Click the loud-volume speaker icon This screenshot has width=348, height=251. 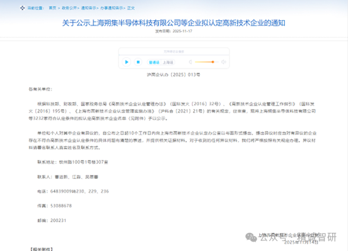[224, 62]
